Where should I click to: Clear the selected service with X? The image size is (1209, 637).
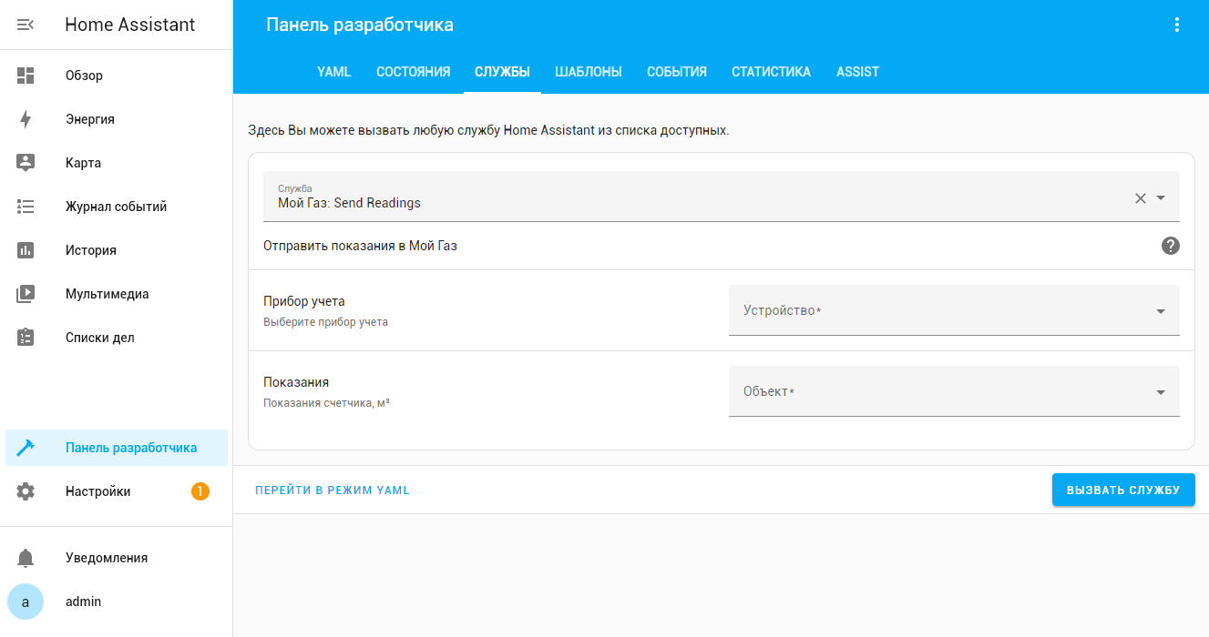tap(1140, 197)
